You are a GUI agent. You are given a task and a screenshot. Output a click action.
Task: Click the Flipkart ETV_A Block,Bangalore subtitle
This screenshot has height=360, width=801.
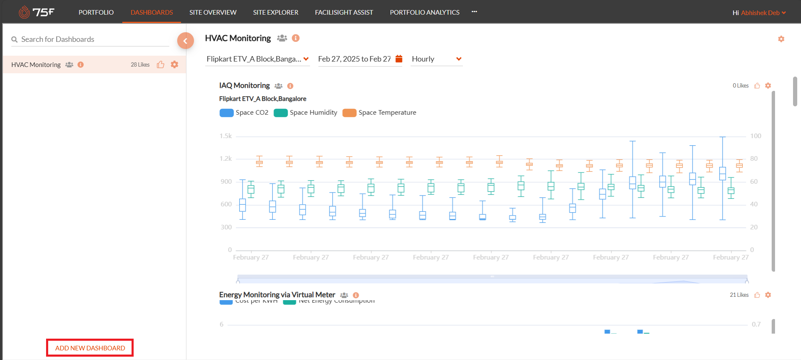pyautogui.click(x=263, y=99)
